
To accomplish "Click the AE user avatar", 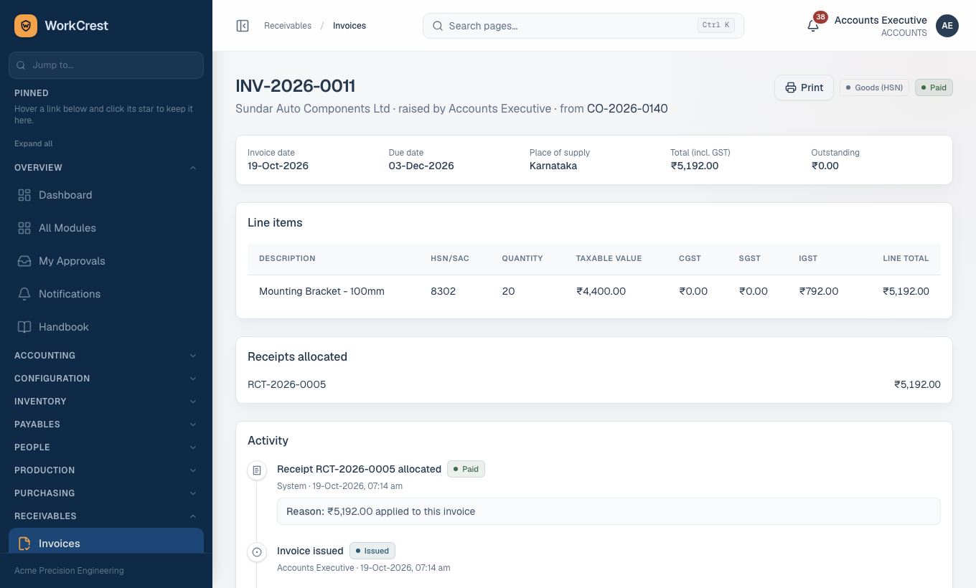I will [947, 26].
